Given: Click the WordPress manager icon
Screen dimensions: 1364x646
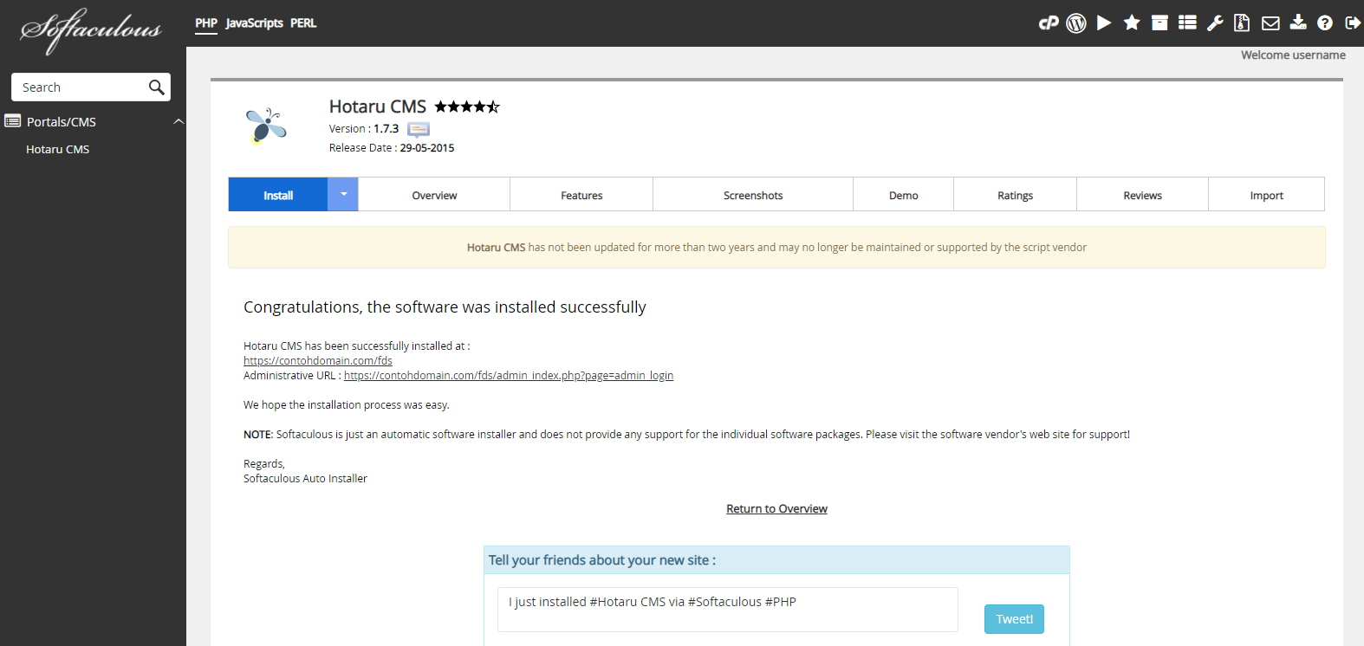Looking at the screenshot, I should point(1076,23).
